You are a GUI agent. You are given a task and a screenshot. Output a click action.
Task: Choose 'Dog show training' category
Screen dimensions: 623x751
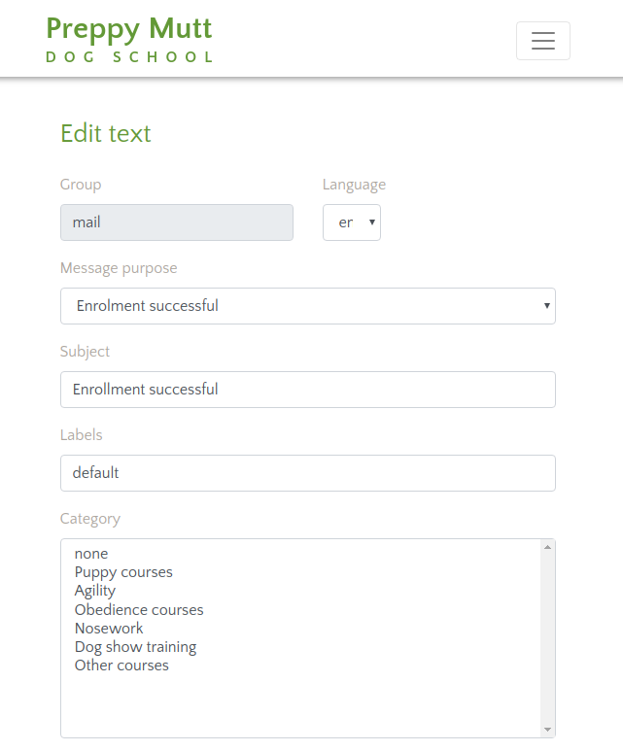click(x=135, y=647)
